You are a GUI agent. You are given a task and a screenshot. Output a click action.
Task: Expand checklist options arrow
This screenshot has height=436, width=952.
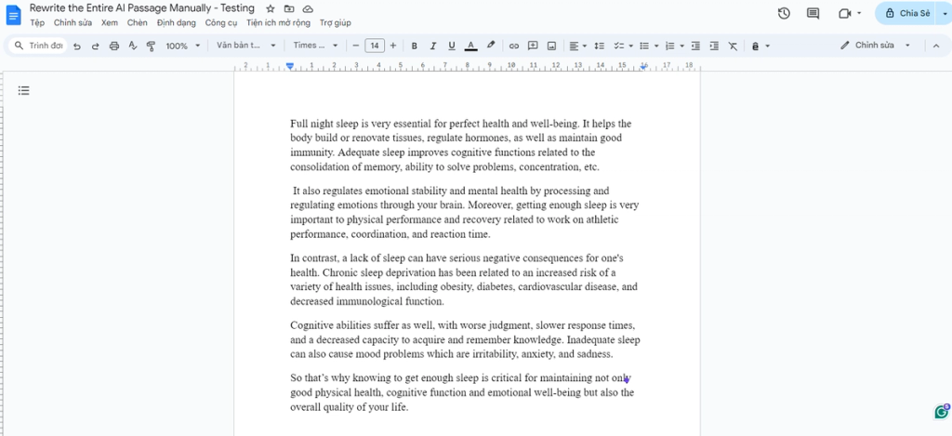(x=631, y=46)
